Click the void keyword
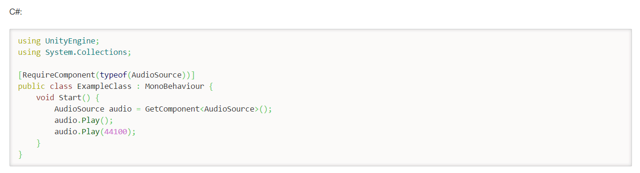 [45, 98]
